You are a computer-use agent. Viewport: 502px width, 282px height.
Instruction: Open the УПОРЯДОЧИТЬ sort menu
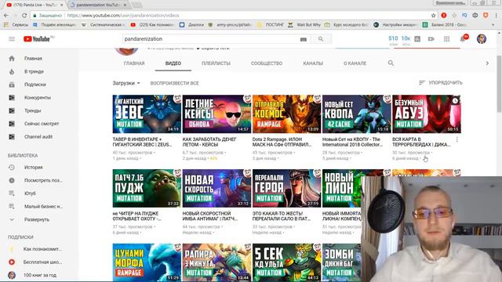coord(441,83)
